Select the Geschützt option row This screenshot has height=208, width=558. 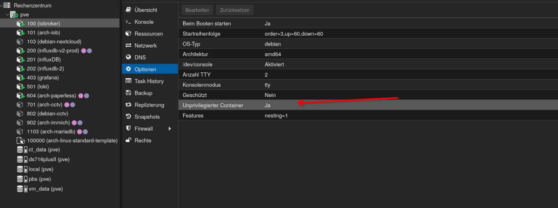click(x=368, y=95)
